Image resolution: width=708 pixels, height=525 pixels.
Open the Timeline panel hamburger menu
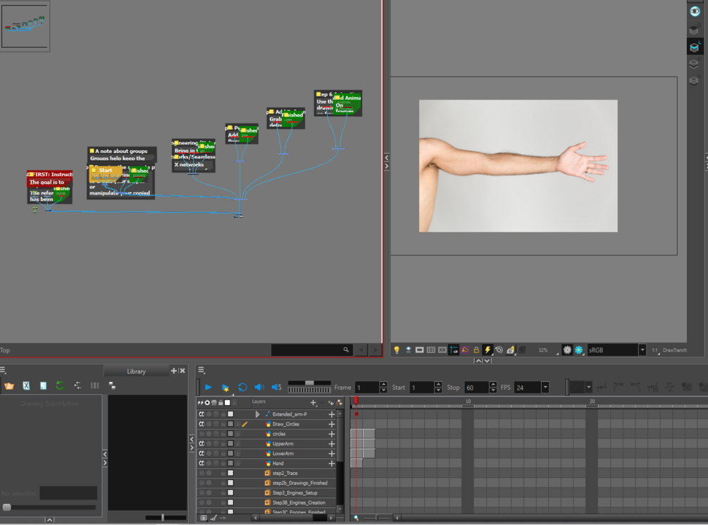201,369
